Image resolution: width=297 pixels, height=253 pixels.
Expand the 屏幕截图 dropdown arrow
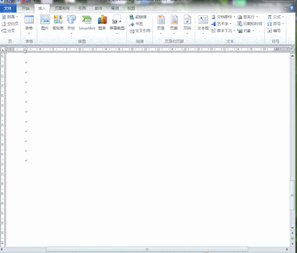tap(117, 33)
